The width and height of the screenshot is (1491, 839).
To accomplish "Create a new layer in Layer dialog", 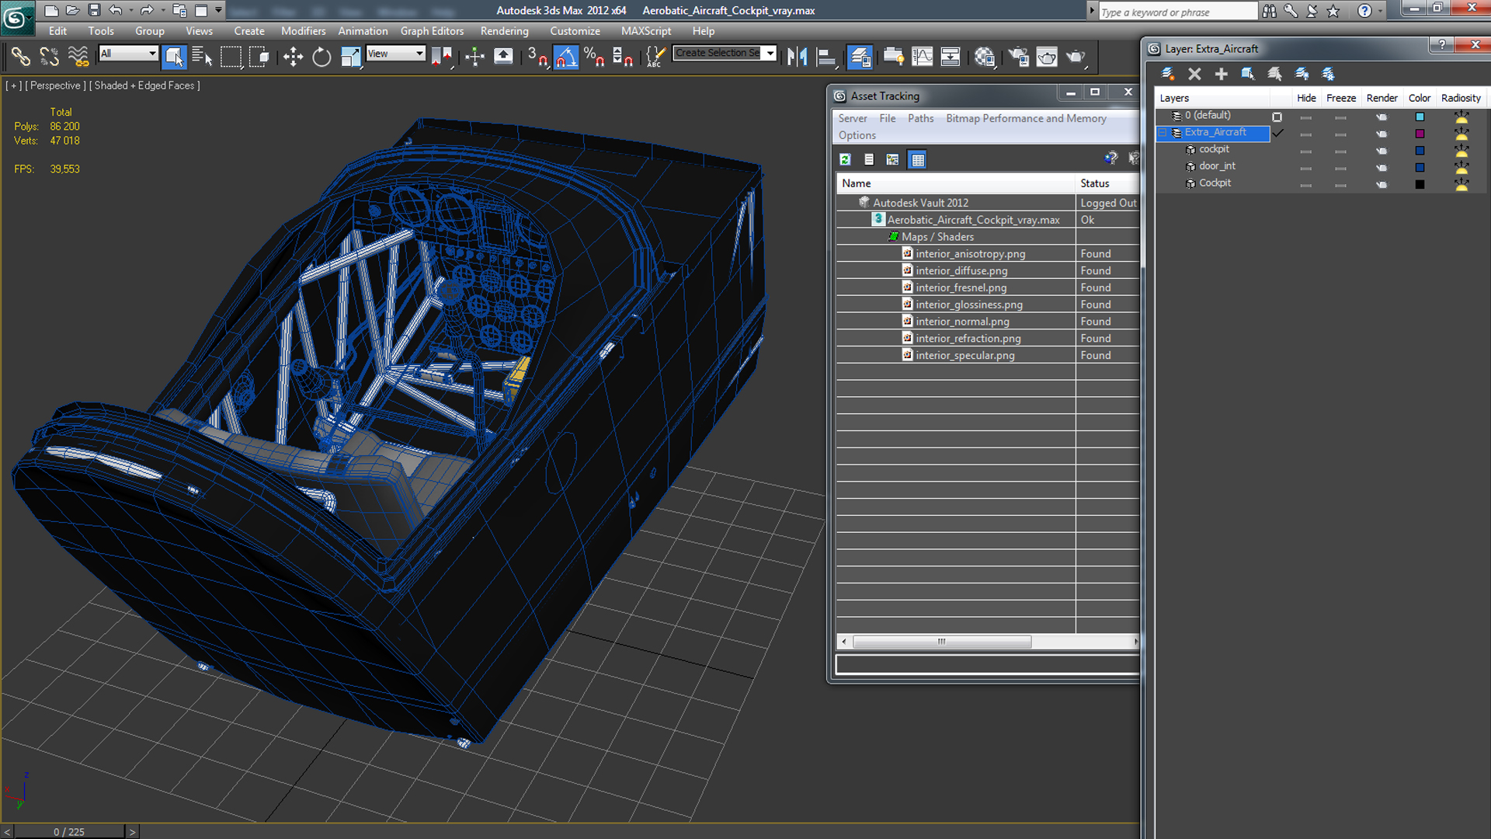I will (1167, 74).
